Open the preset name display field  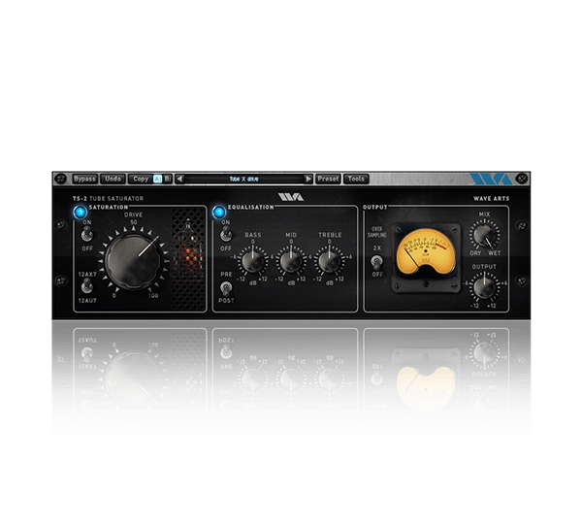click(x=243, y=179)
